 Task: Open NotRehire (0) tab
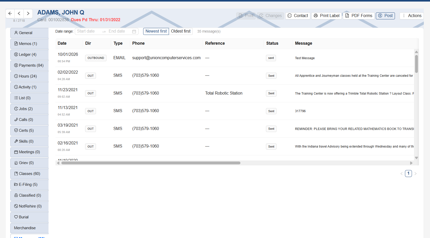[29, 206]
